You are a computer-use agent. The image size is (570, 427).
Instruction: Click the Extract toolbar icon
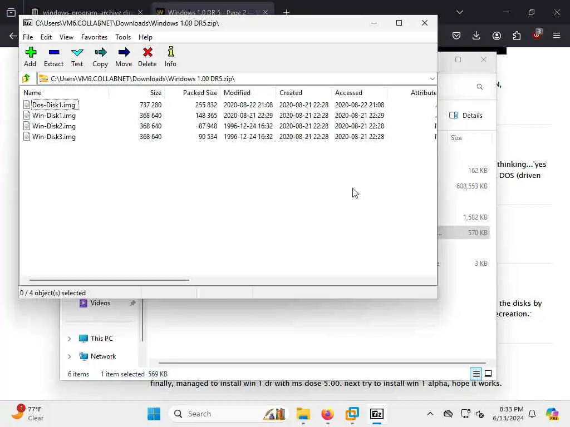coord(54,57)
